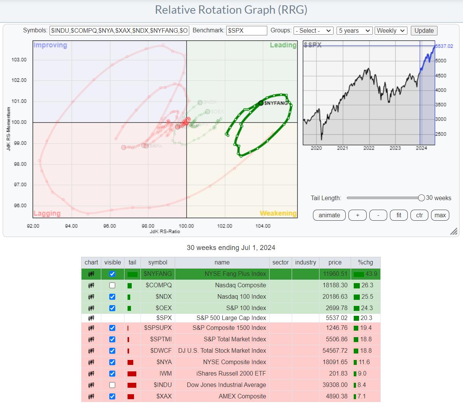Start the animate button
The width and height of the screenshot is (463, 406).
coord(329,215)
